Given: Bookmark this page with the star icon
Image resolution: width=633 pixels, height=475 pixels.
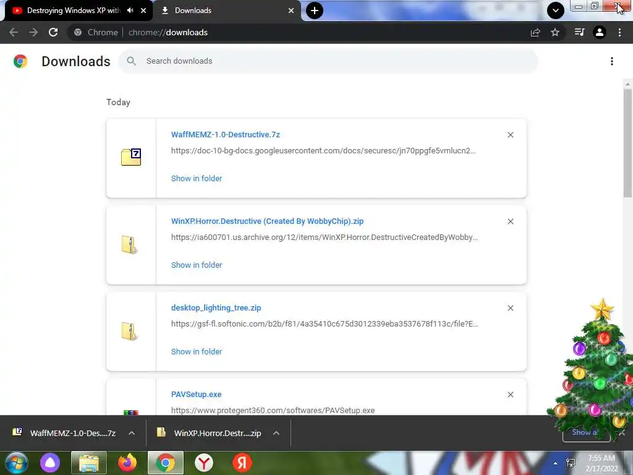Looking at the screenshot, I should (x=555, y=32).
